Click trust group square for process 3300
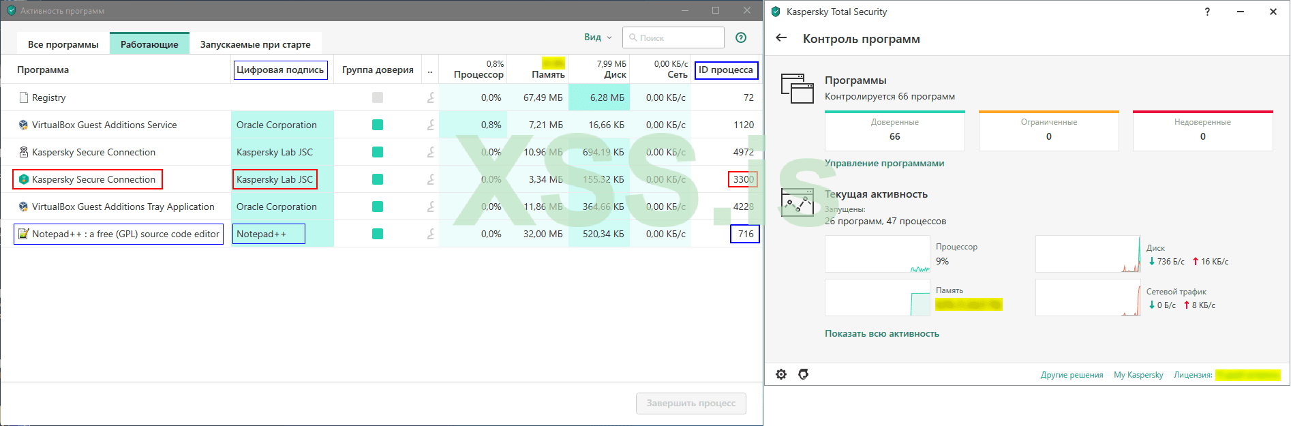 click(378, 179)
